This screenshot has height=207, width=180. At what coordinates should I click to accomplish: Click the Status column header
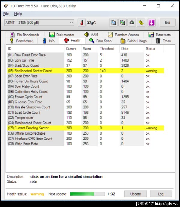point(154,49)
